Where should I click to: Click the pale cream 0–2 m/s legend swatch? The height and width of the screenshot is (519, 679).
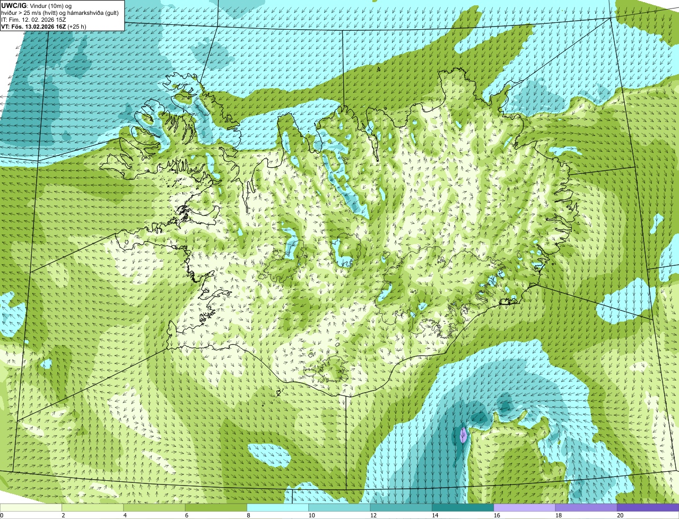pos(31,508)
